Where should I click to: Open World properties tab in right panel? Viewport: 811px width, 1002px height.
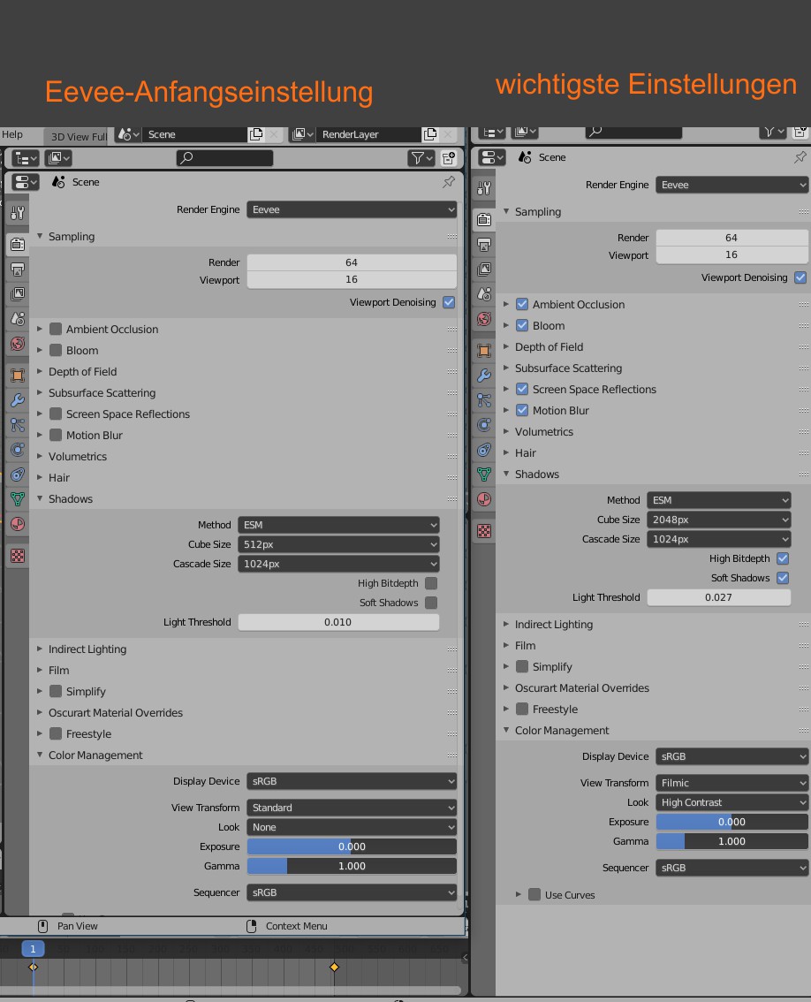[484, 319]
